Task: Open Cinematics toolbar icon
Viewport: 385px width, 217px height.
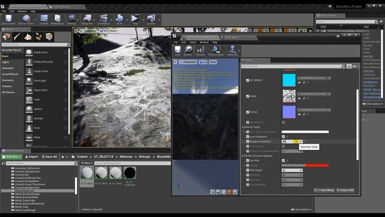Action: click(x=103, y=19)
